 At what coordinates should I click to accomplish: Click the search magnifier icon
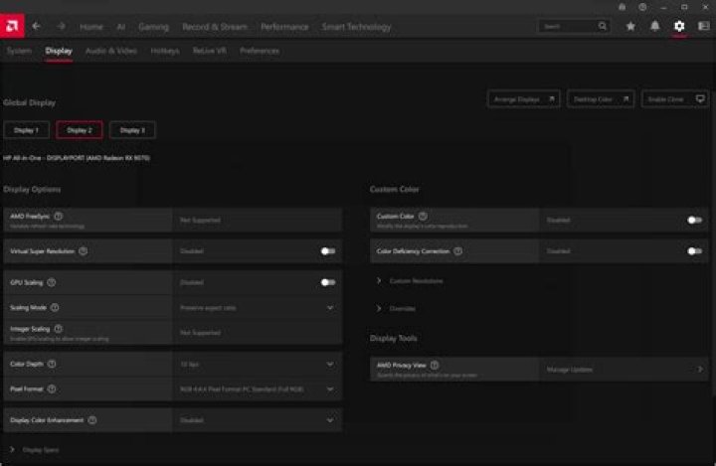pyautogui.click(x=603, y=26)
